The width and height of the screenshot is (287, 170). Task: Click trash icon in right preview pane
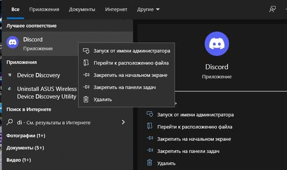(150, 162)
